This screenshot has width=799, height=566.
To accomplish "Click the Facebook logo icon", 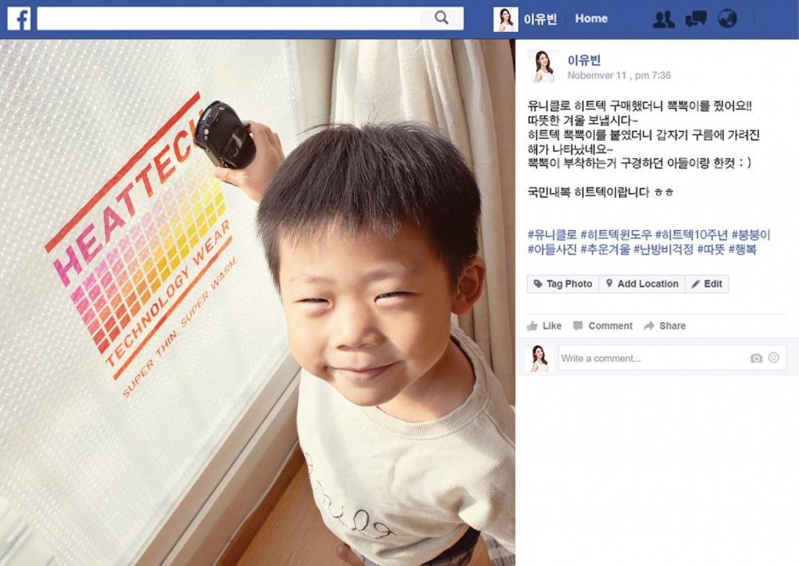I will point(19,19).
